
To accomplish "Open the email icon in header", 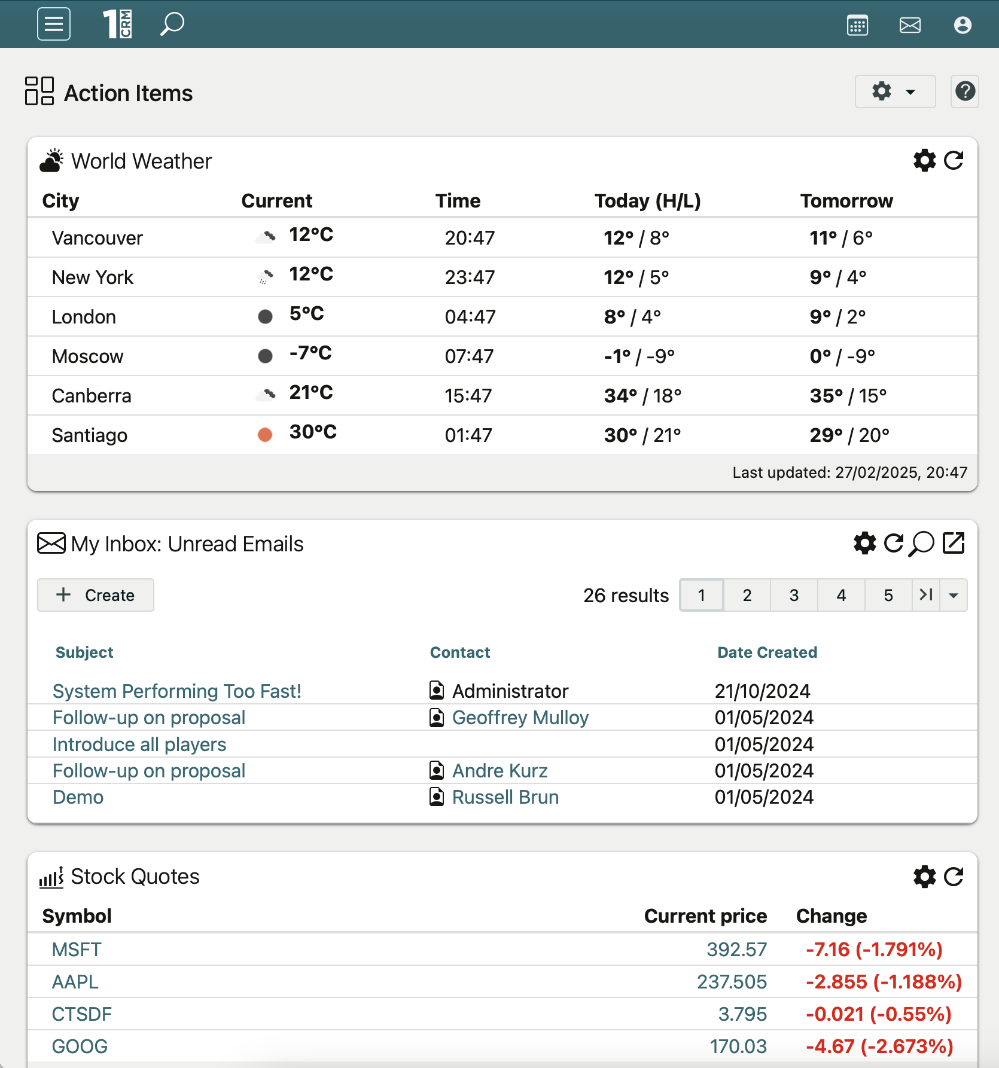I will 910,25.
